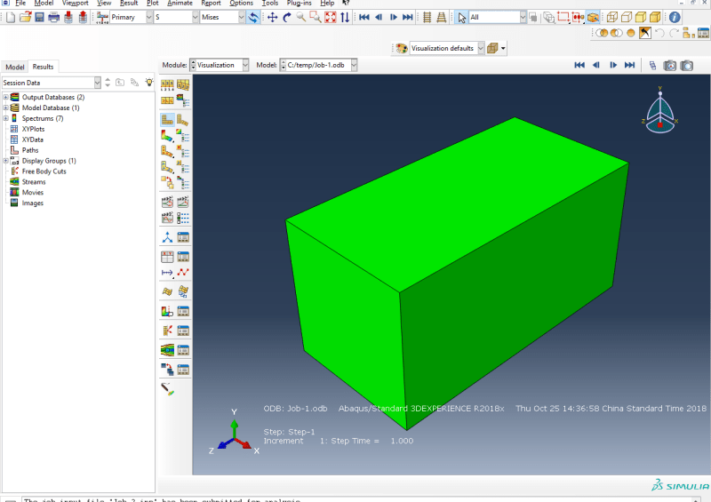Create a new model database

point(11,17)
